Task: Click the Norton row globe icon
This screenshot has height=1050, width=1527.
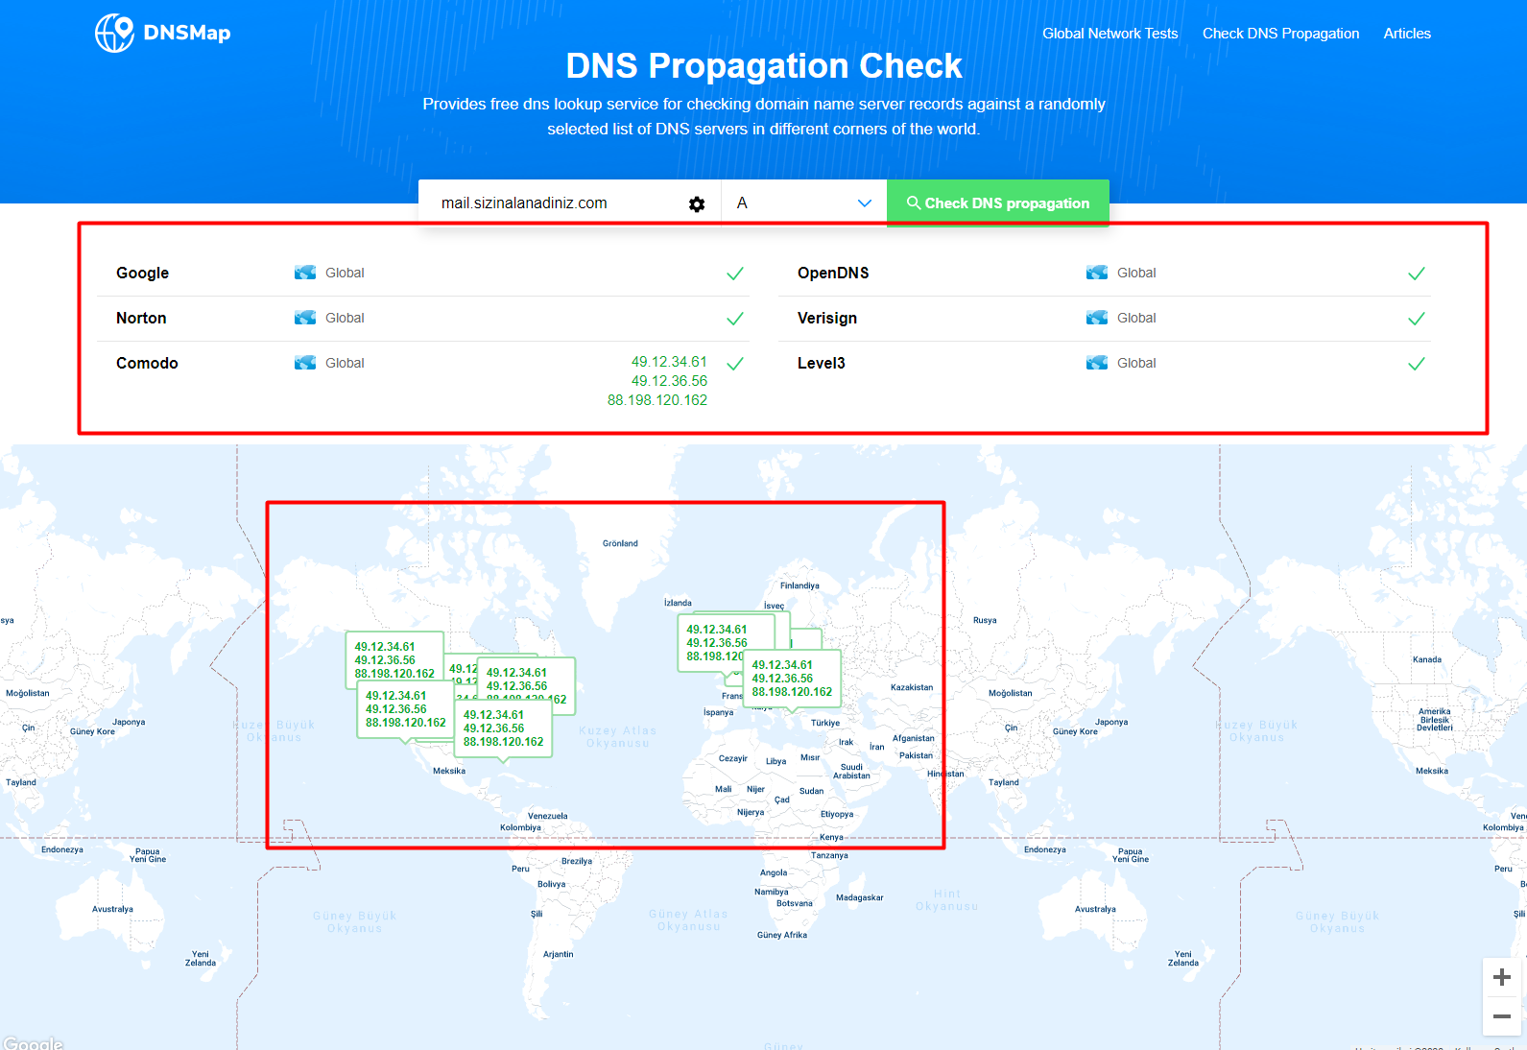Action: 305,318
